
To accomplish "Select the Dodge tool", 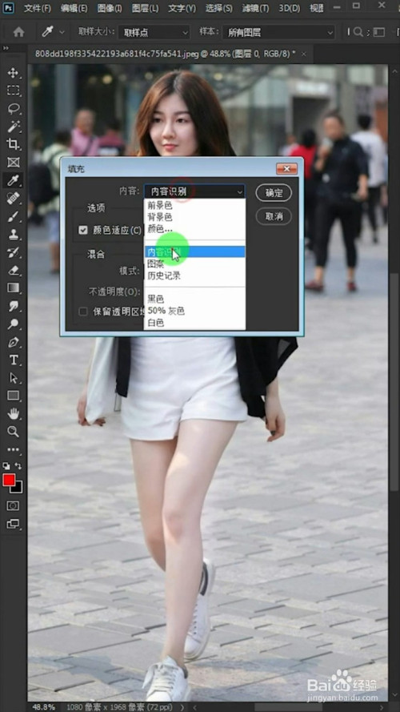I will [13, 324].
